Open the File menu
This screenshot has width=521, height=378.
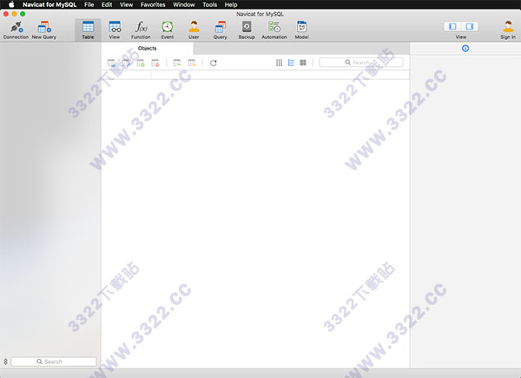tap(89, 4)
